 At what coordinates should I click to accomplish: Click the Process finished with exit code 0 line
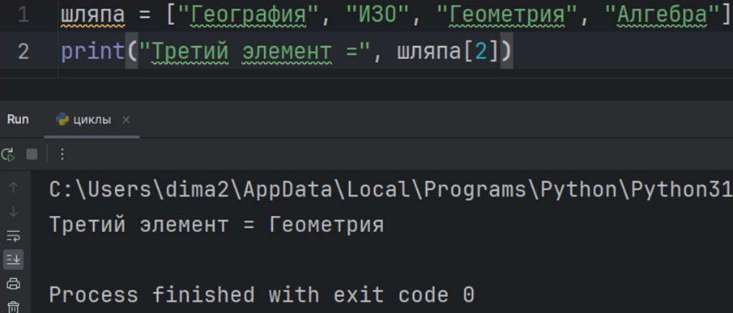point(262,295)
